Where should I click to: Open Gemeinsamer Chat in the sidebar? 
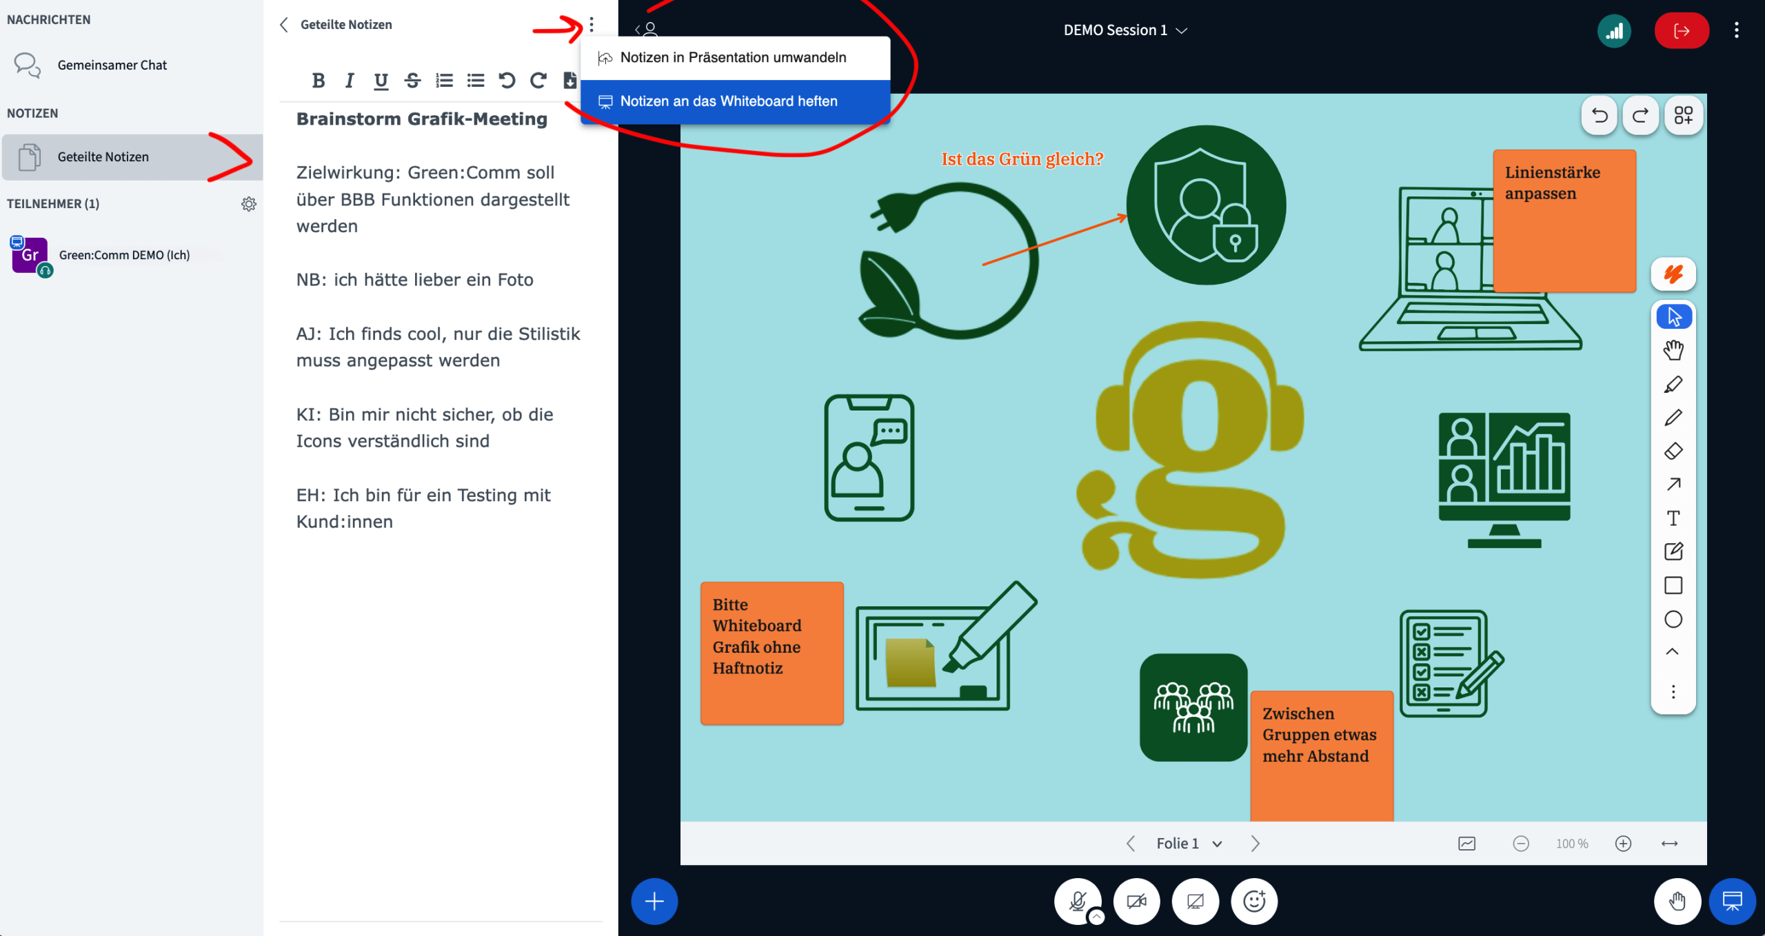click(x=112, y=65)
